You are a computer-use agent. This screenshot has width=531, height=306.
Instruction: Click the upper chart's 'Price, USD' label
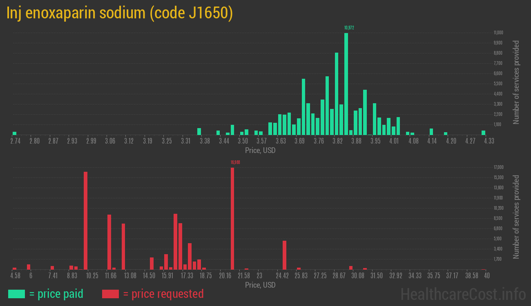(x=260, y=151)
